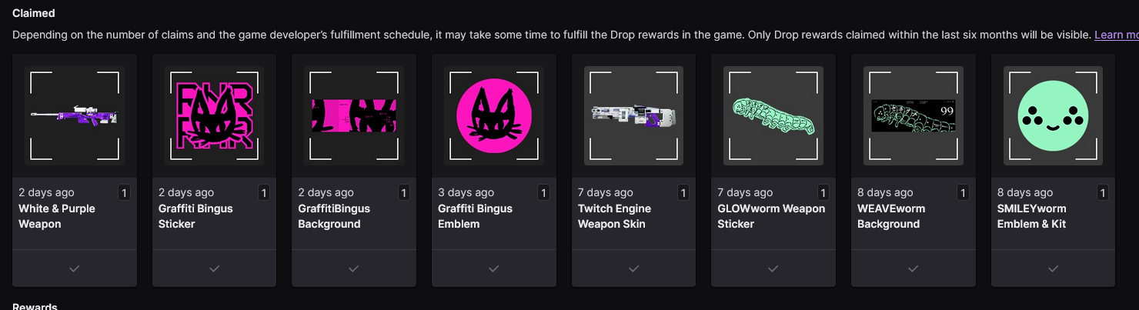Screen dimensions: 1139x310
Task: Click the pink Graffiti Bingus Emblem image
Action: pyautogui.click(x=494, y=116)
